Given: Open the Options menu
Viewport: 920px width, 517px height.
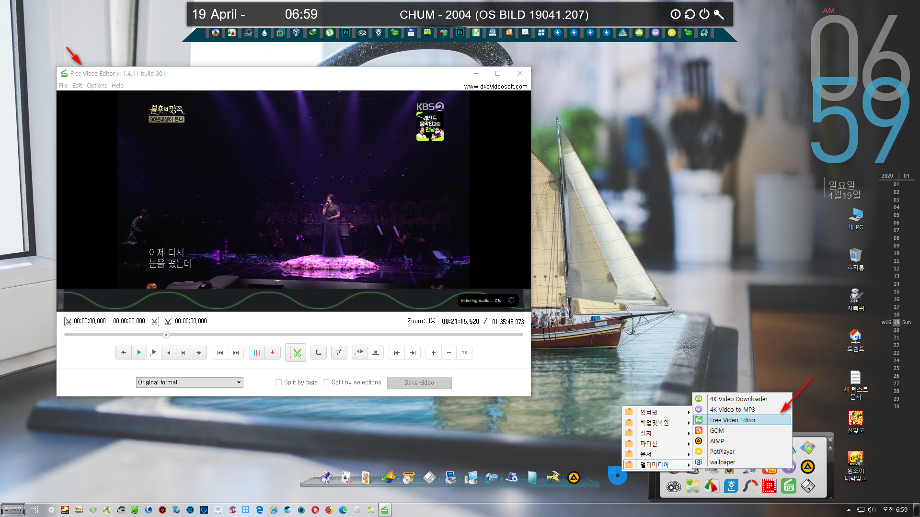Looking at the screenshot, I should point(97,86).
